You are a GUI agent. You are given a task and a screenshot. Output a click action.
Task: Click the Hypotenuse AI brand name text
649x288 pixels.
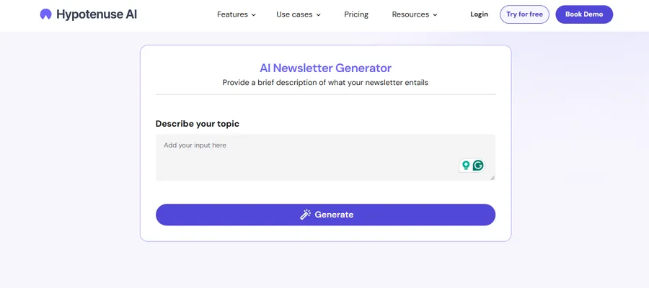(97, 14)
